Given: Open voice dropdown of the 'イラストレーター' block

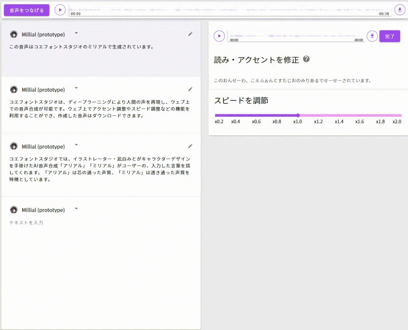Looking at the screenshot, I should click(x=76, y=145).
